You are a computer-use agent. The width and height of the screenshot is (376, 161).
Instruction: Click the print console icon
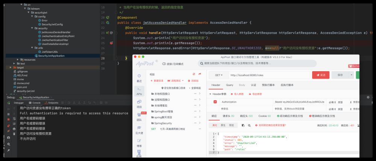14,129
